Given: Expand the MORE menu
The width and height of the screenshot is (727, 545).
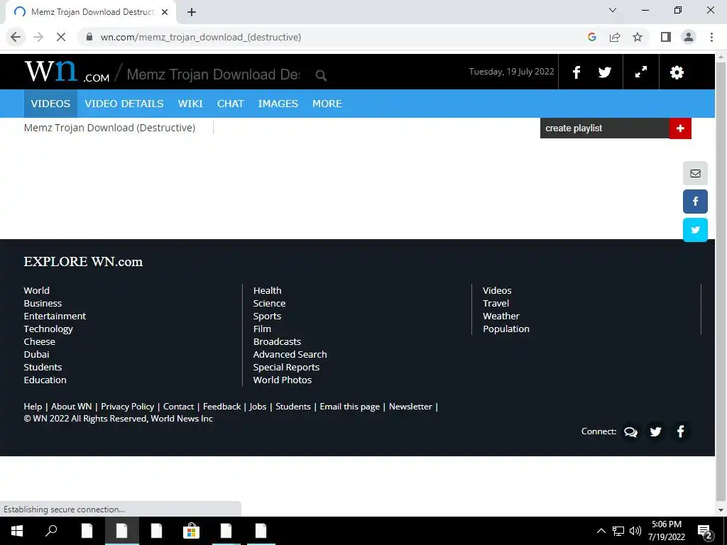Looking at the screenshot, I should tap(327, 104).
